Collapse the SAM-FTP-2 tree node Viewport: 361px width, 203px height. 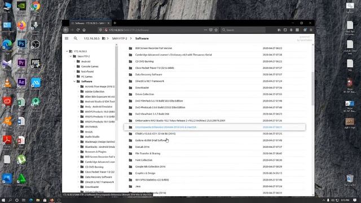[x=71, y=56]
